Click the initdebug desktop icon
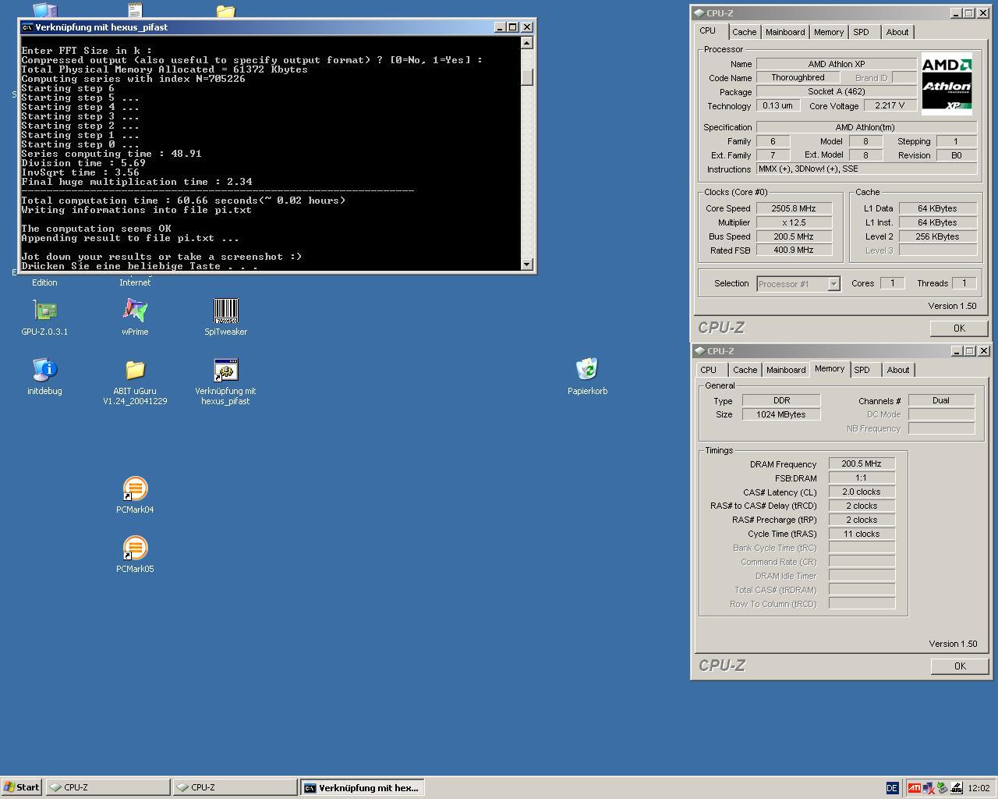This screenshot has height=799, width=998. 44,370
